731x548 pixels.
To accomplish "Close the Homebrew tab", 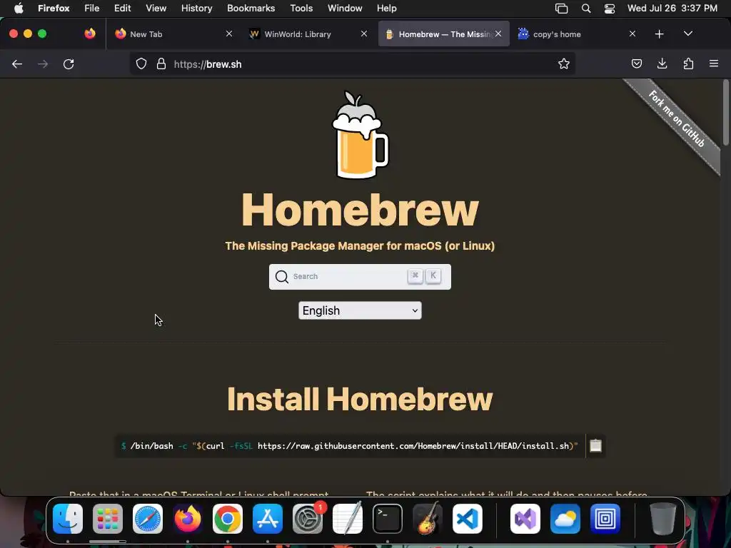I will click(x=498, y=34).
